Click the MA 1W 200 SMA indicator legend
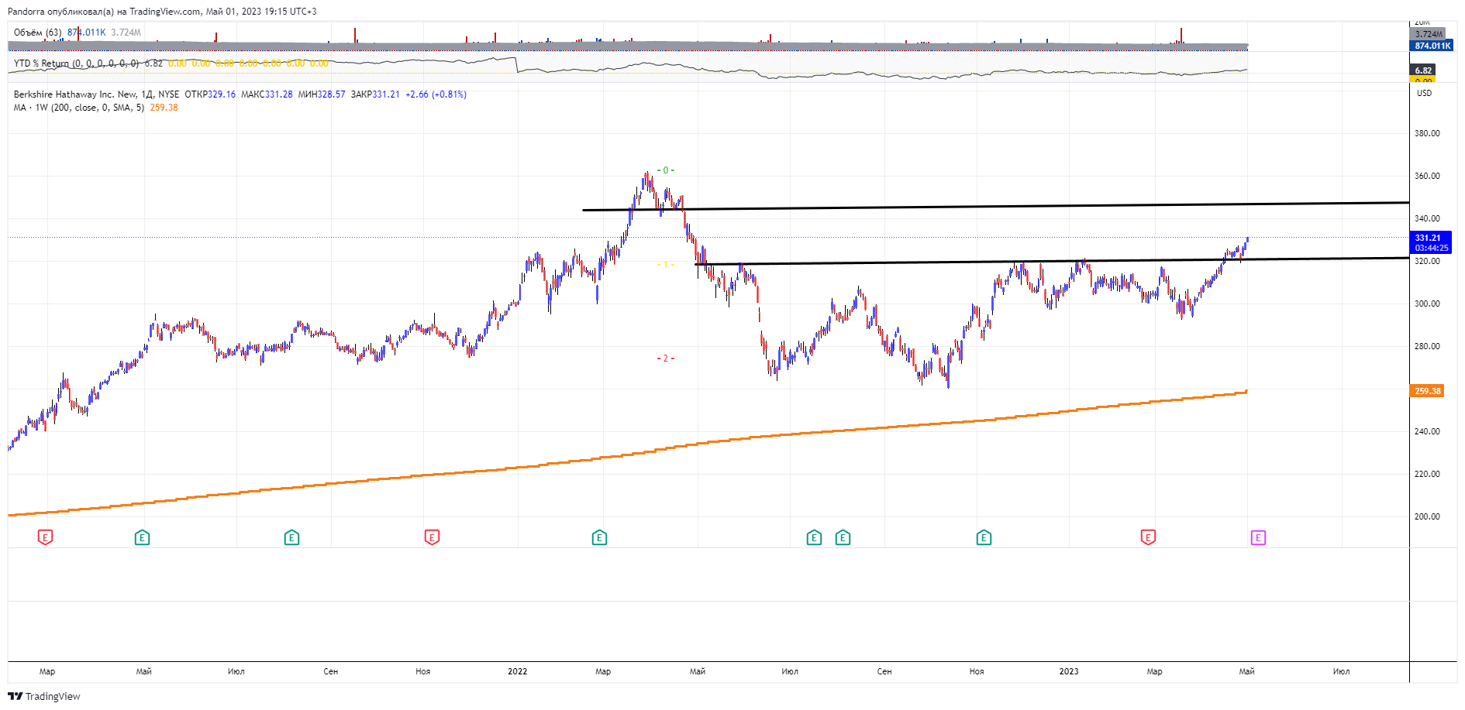This screenshot has height=710, width=1465. tap(79, 108)
